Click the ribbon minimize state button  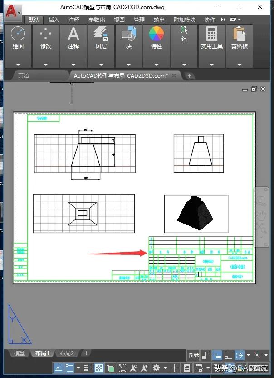[x=233, y=20]
